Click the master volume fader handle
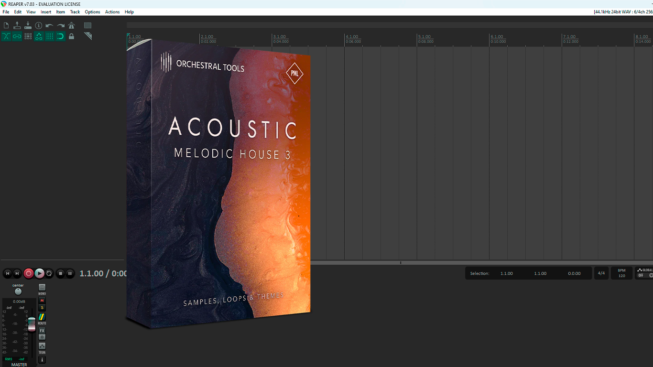Viewport: 653px width, 367px height. pyautogui.click(x=32, y=324)
